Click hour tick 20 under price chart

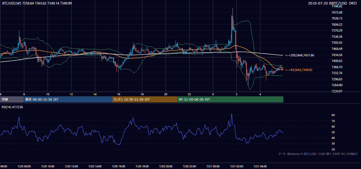[166, 94]
